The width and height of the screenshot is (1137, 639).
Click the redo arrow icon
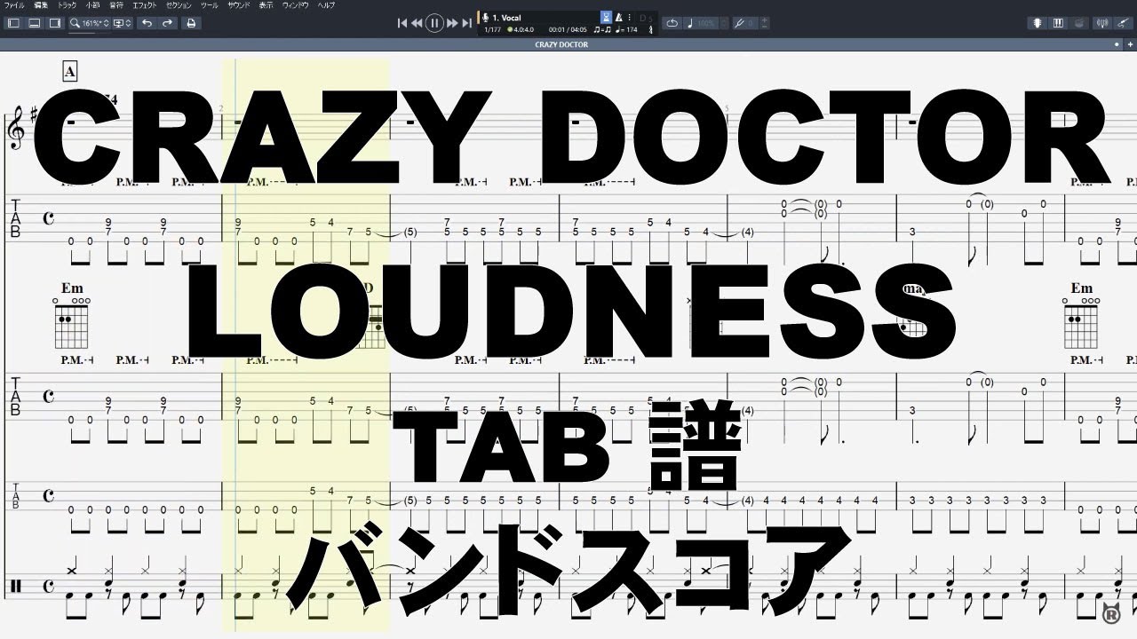[x=167, y=23]
